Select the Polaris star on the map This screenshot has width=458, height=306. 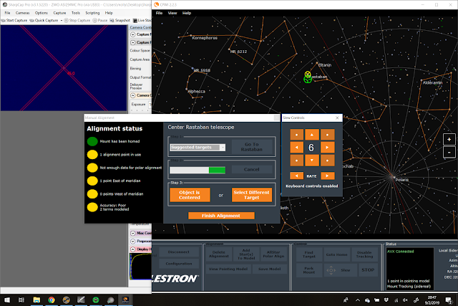coord(393,177)
